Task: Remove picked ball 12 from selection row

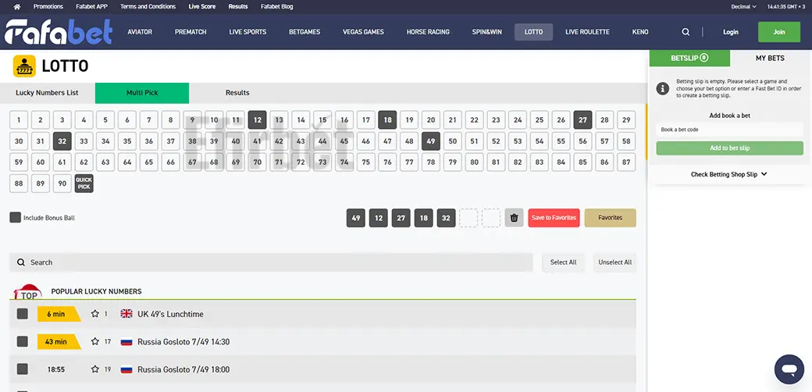Action: click(x=379, y=218)
